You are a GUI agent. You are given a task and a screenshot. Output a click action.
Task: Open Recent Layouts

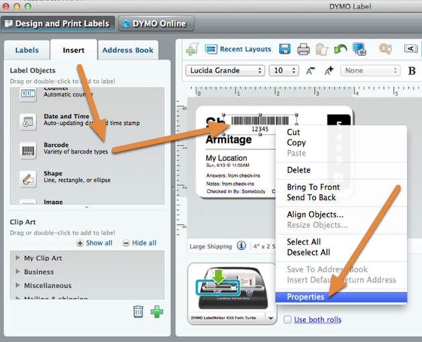point(238,49)
